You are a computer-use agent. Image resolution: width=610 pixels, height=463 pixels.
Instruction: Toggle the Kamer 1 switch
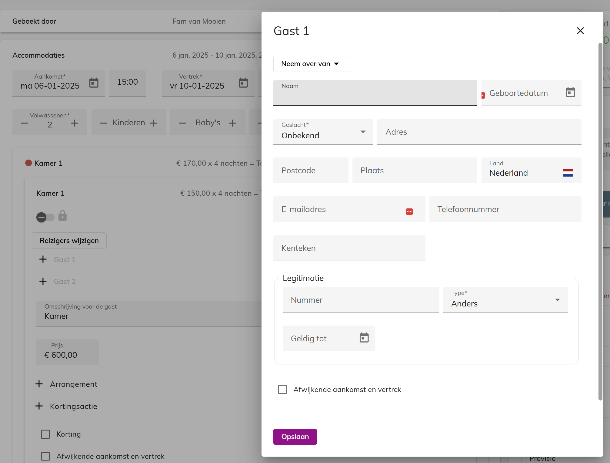45,217
